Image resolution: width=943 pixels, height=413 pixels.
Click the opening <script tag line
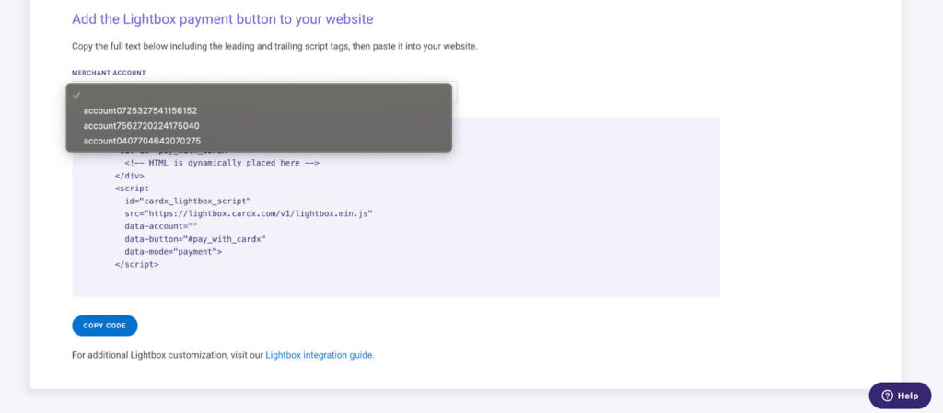click(132, 188)
